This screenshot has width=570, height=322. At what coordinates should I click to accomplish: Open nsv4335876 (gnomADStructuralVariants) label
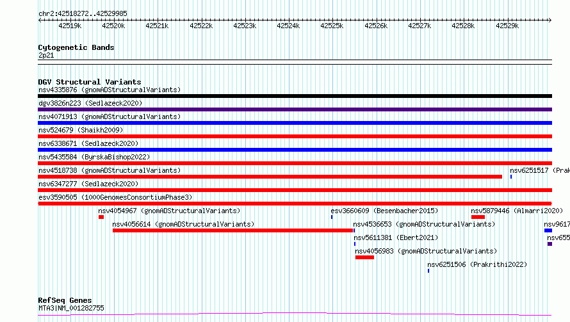click(110, 90)
